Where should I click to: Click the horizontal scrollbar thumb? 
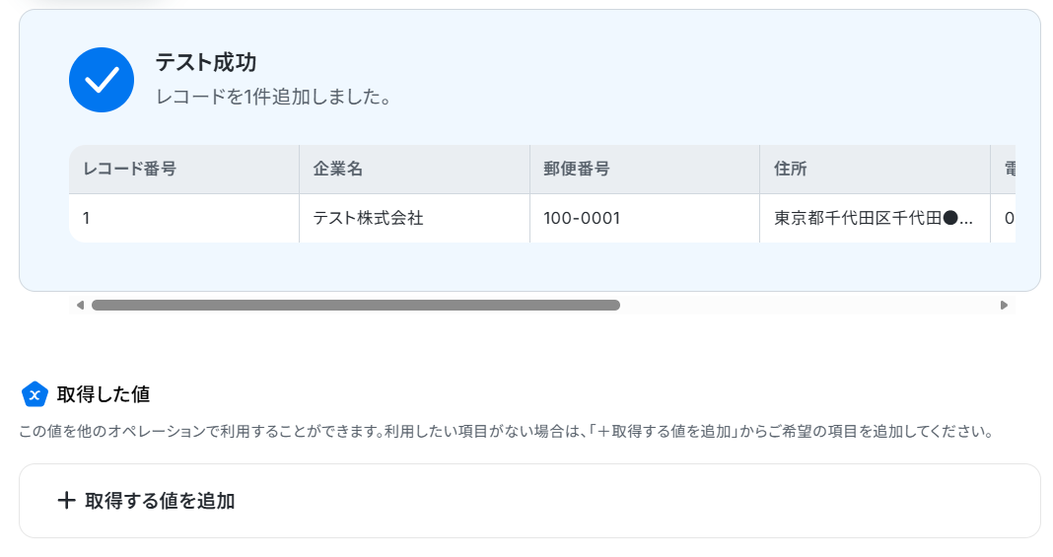(x=355, y=306)
